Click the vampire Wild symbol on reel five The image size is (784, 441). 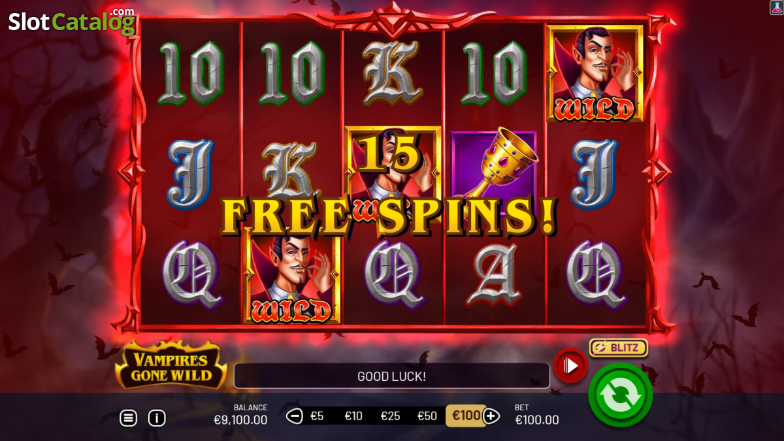point(595,73)
